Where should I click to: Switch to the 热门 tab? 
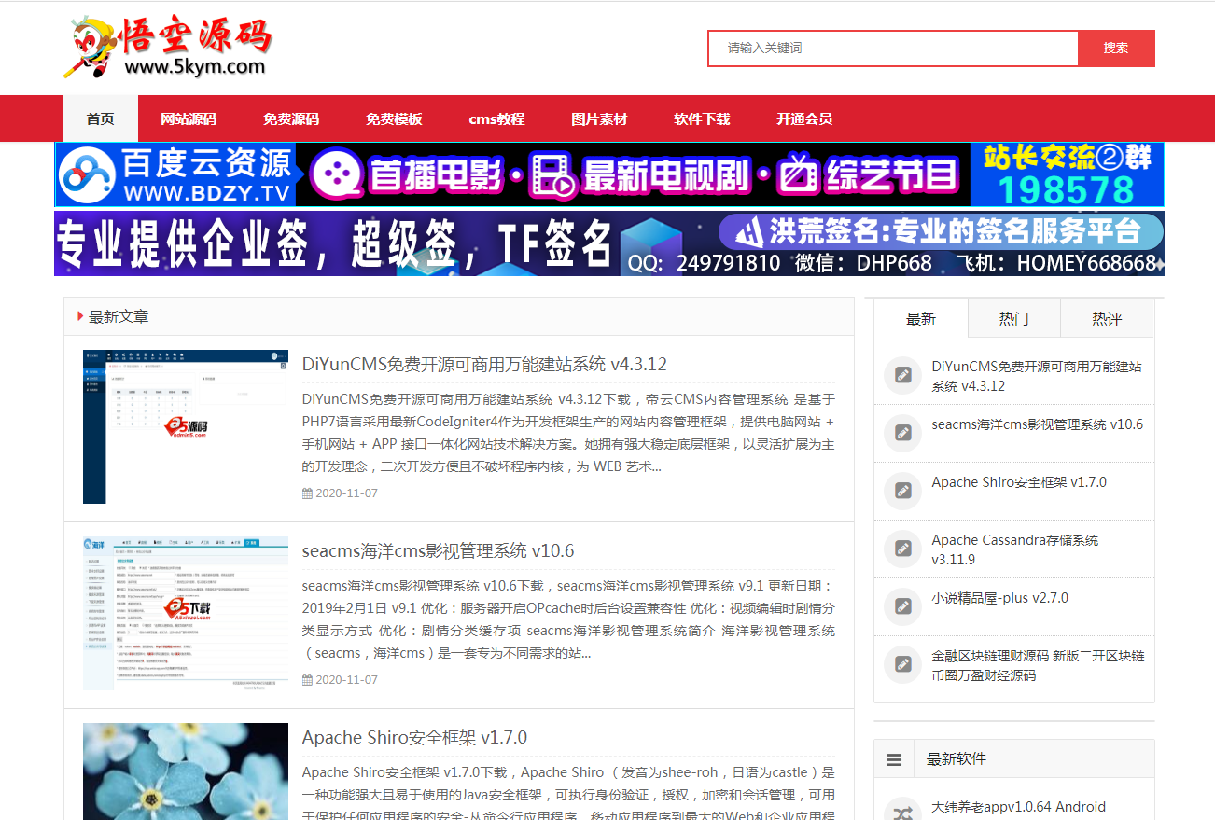tap(1013, 319)
